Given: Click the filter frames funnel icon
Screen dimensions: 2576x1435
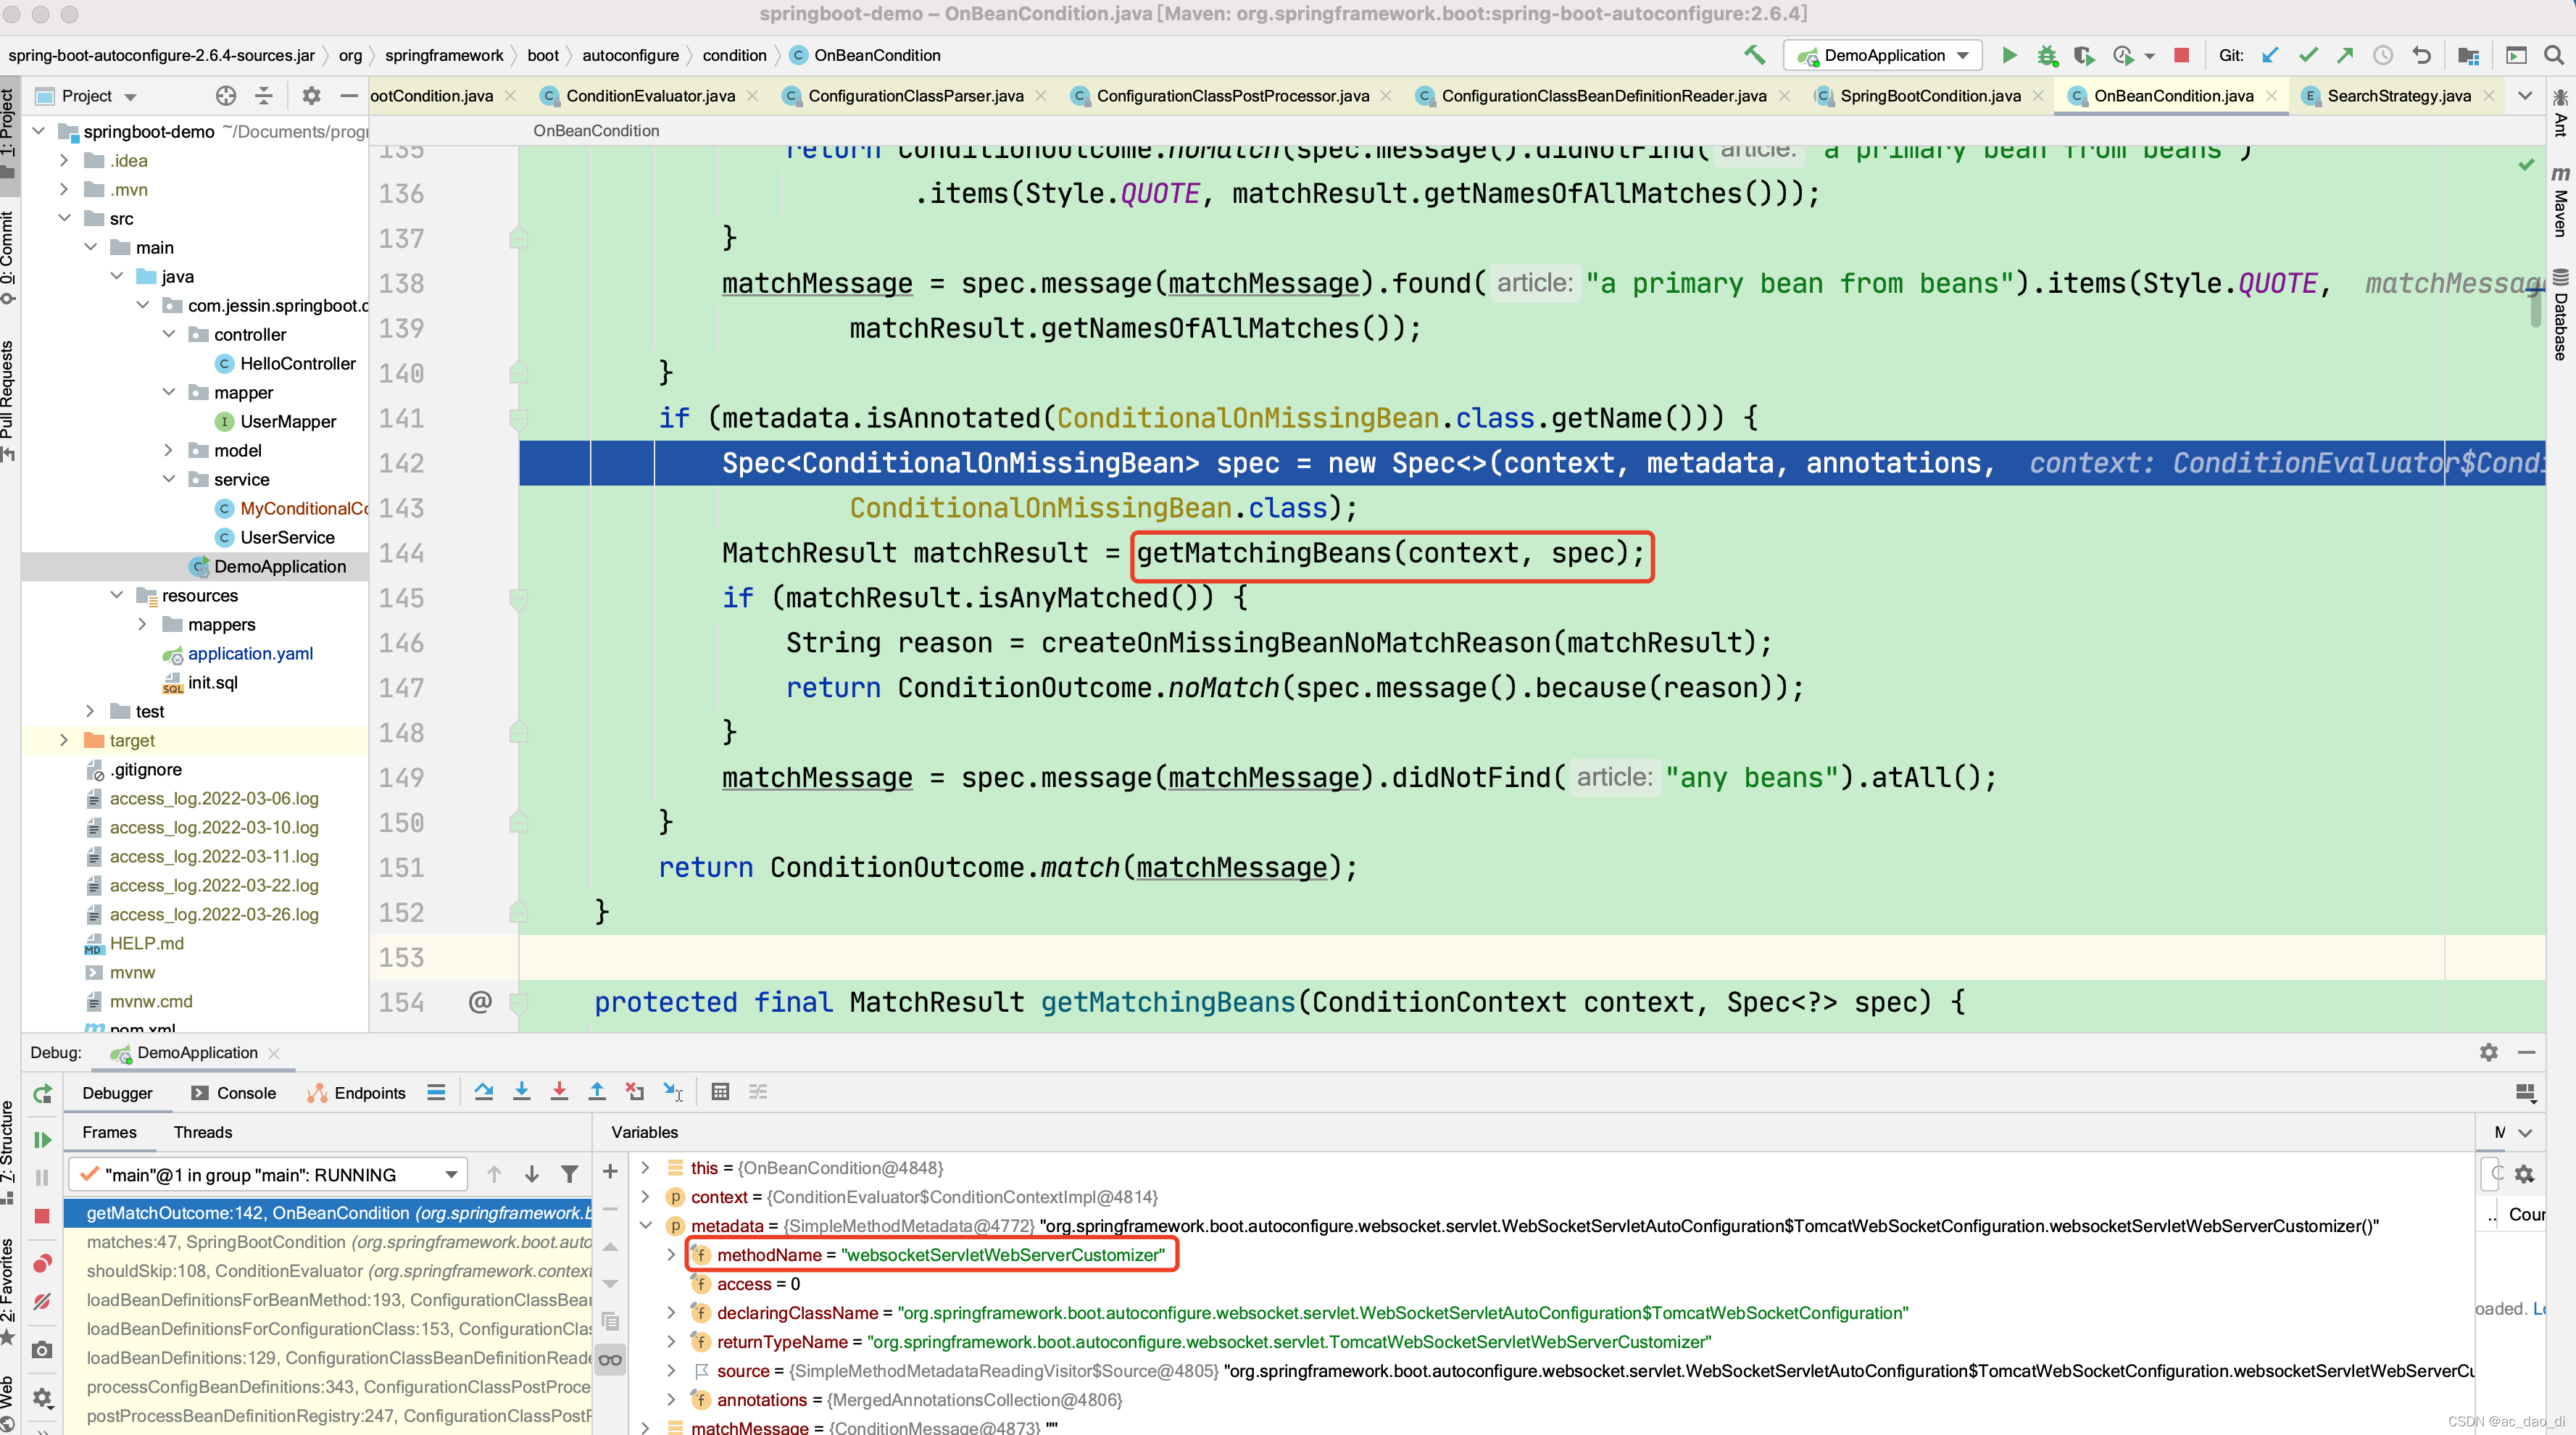Looking at the screenshot, I should 569,1174.
